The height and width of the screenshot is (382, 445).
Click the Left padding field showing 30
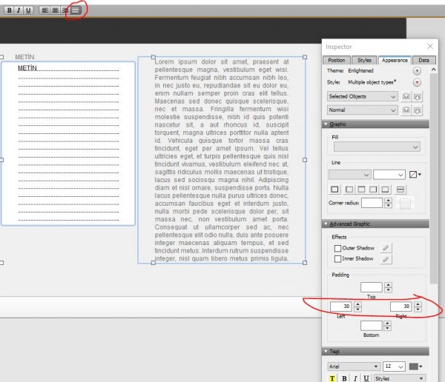(340, 306)
